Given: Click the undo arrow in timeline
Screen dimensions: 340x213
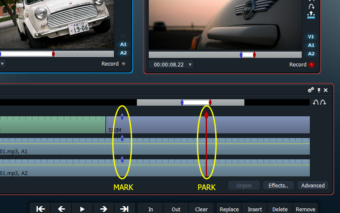Looking at the screenshot, I should 315,102.
